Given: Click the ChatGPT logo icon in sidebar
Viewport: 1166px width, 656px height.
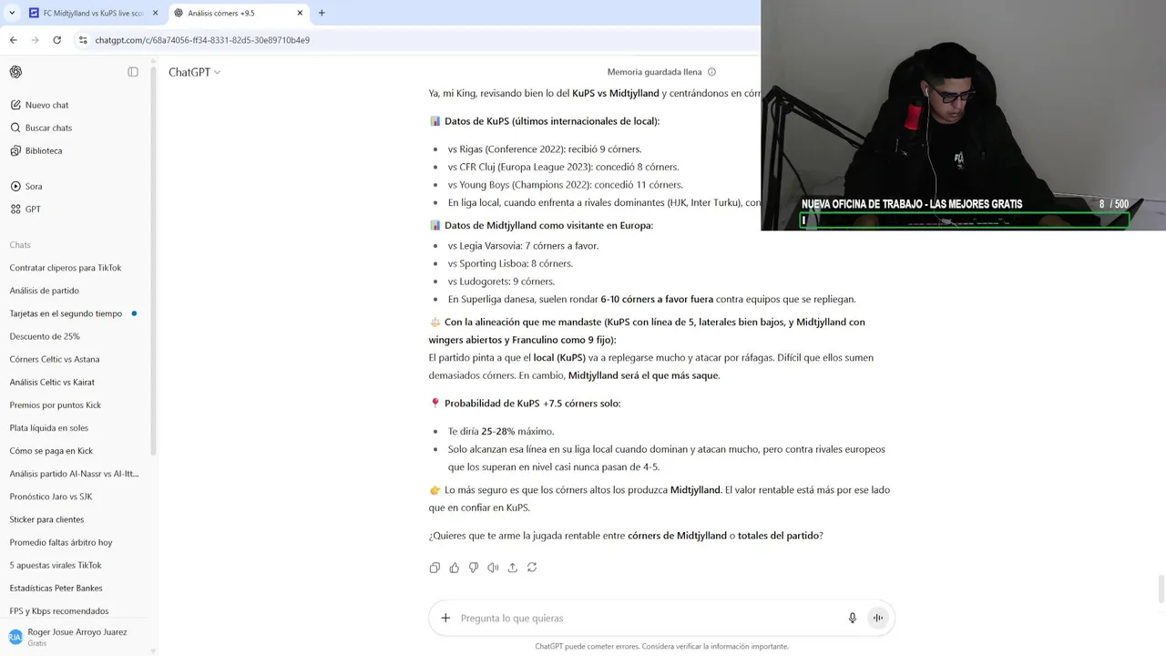Looking at the screenshot, I should (15, 72).
